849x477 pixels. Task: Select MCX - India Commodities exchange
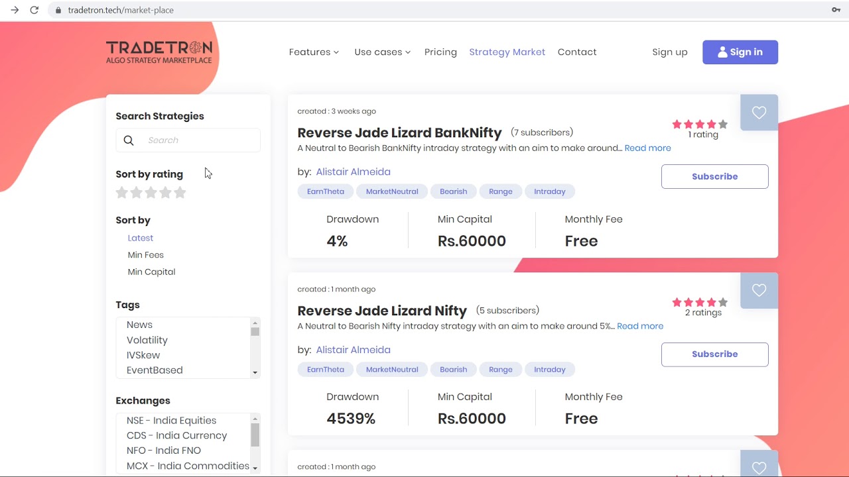(188, 466)
